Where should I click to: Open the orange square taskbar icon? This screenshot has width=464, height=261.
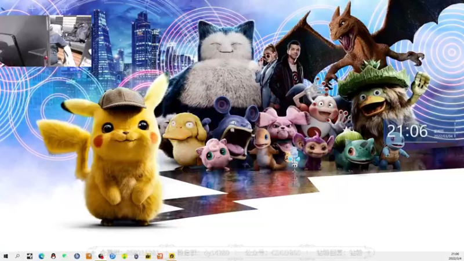tap(89, 256)
